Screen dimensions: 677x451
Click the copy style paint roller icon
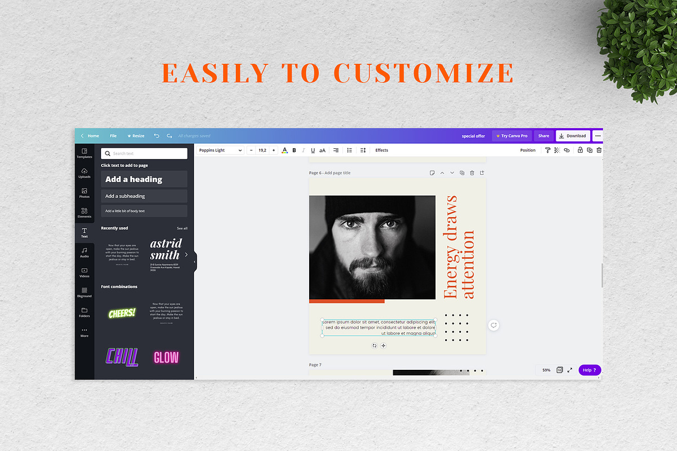point(547,151)
